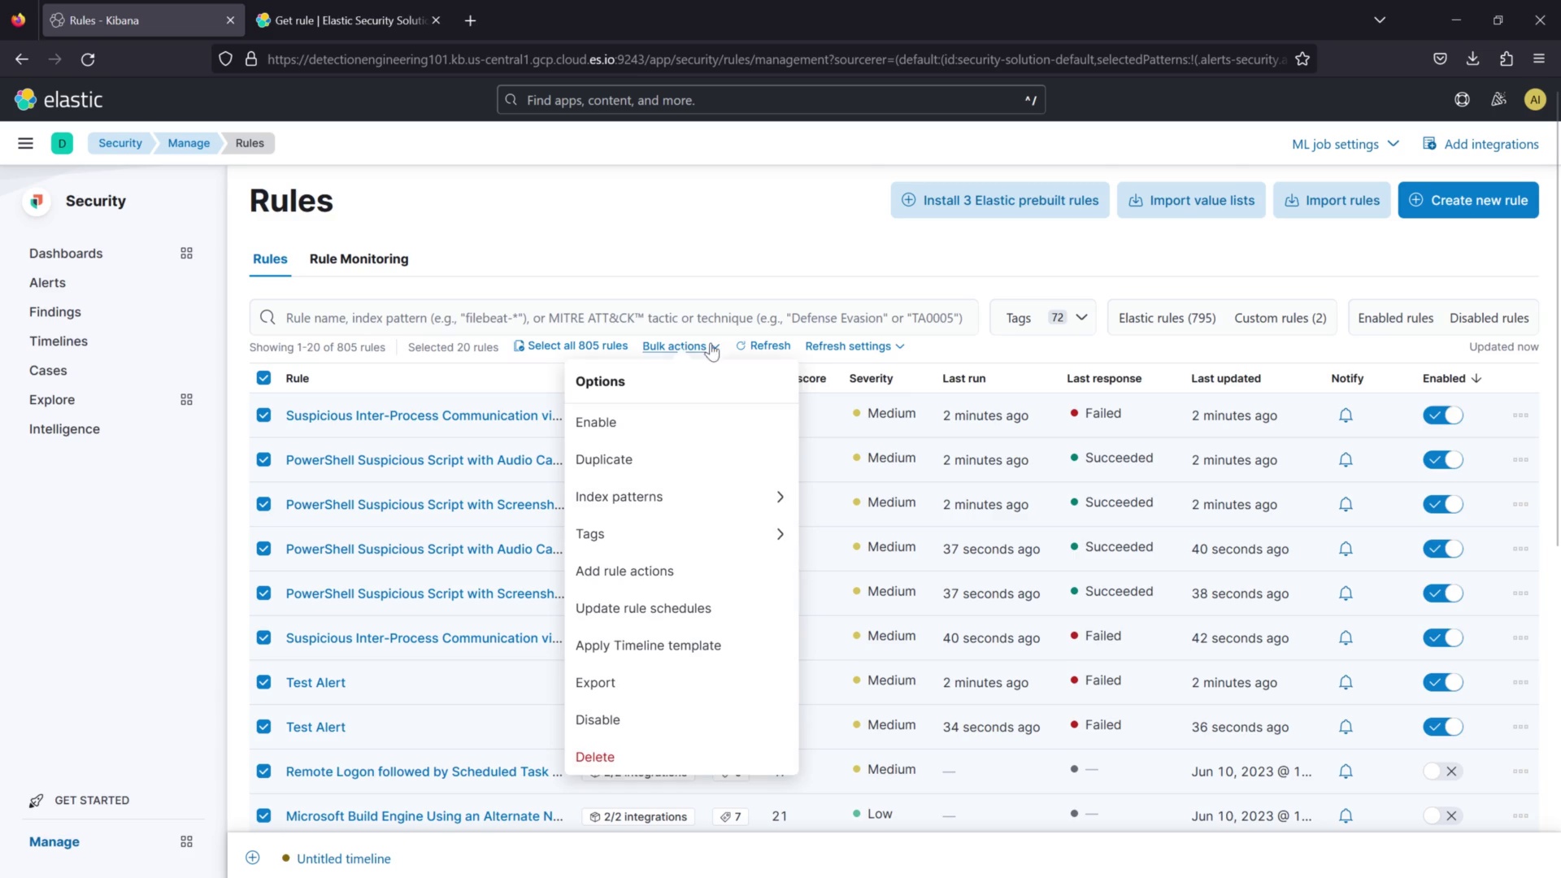Screen dimensions: 1561x878
Task: Click notify bell for Microsoft Build Engine rule
Action: pyautogui.click(x=1346, y=816)
